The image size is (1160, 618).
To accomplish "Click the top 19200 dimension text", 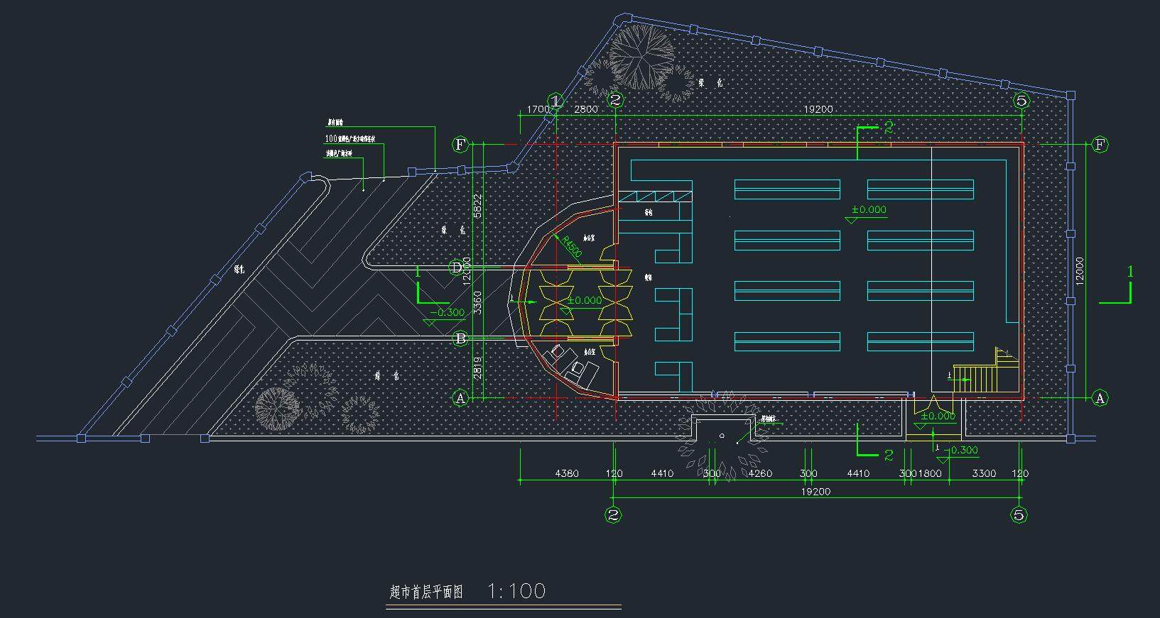I will click(818, 109).
